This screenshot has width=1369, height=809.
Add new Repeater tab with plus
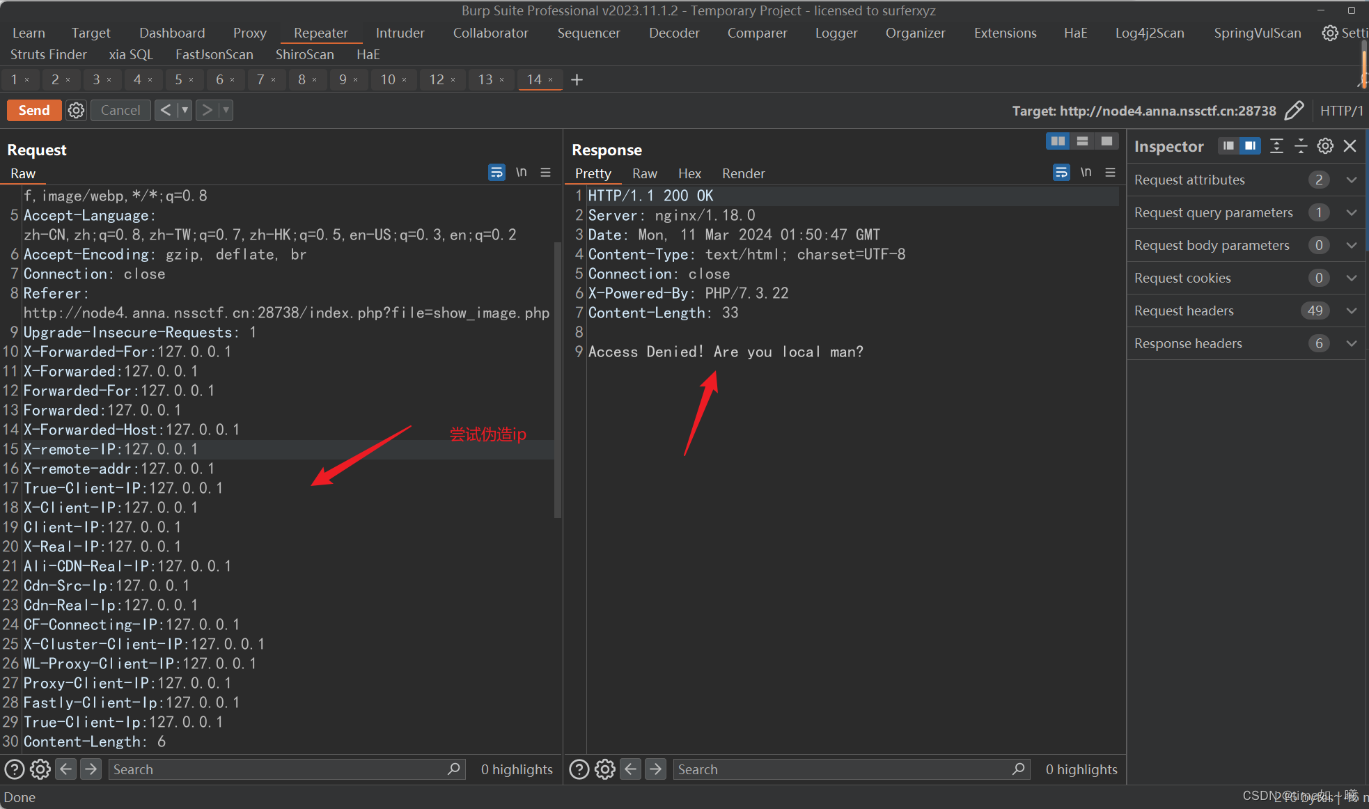(577, 79)
